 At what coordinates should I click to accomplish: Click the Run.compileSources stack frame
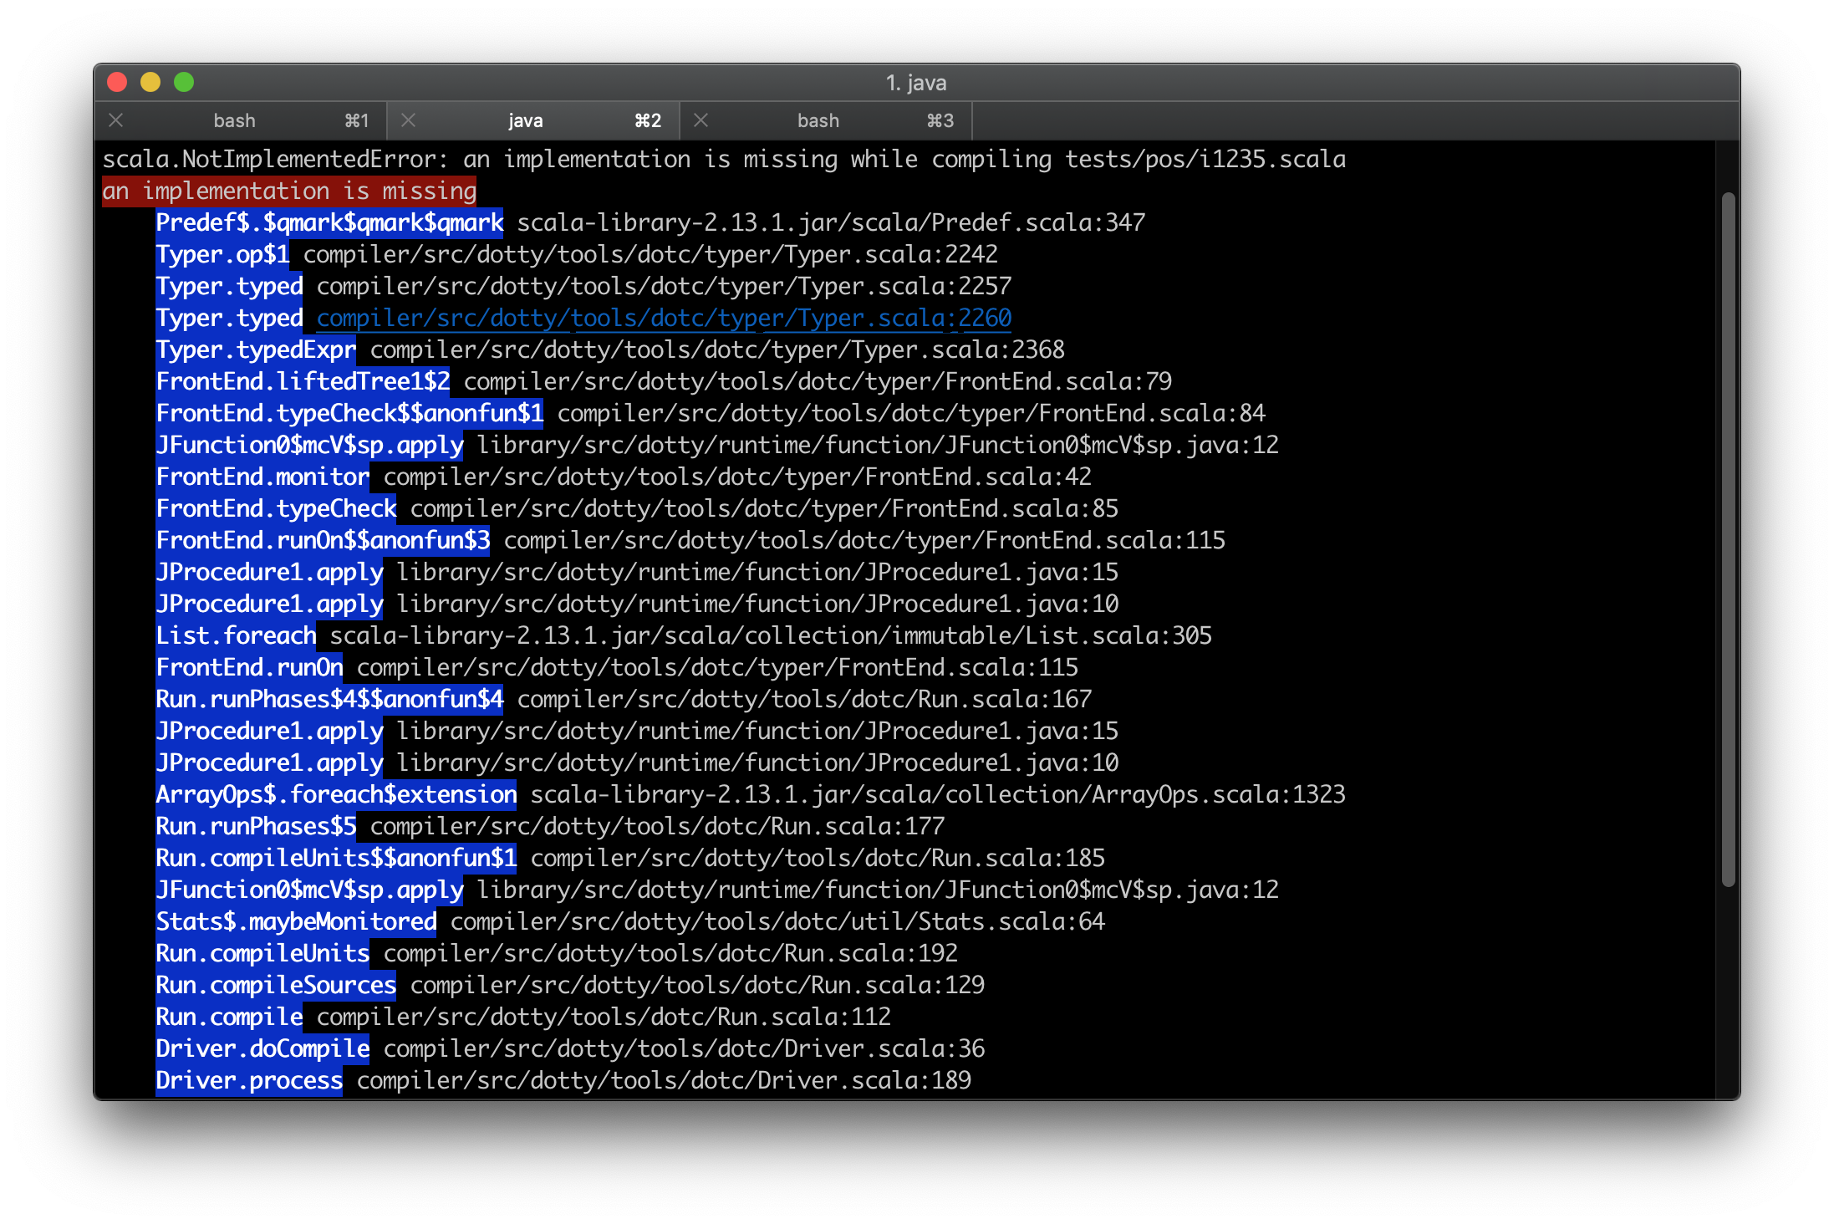click(276, 985)
